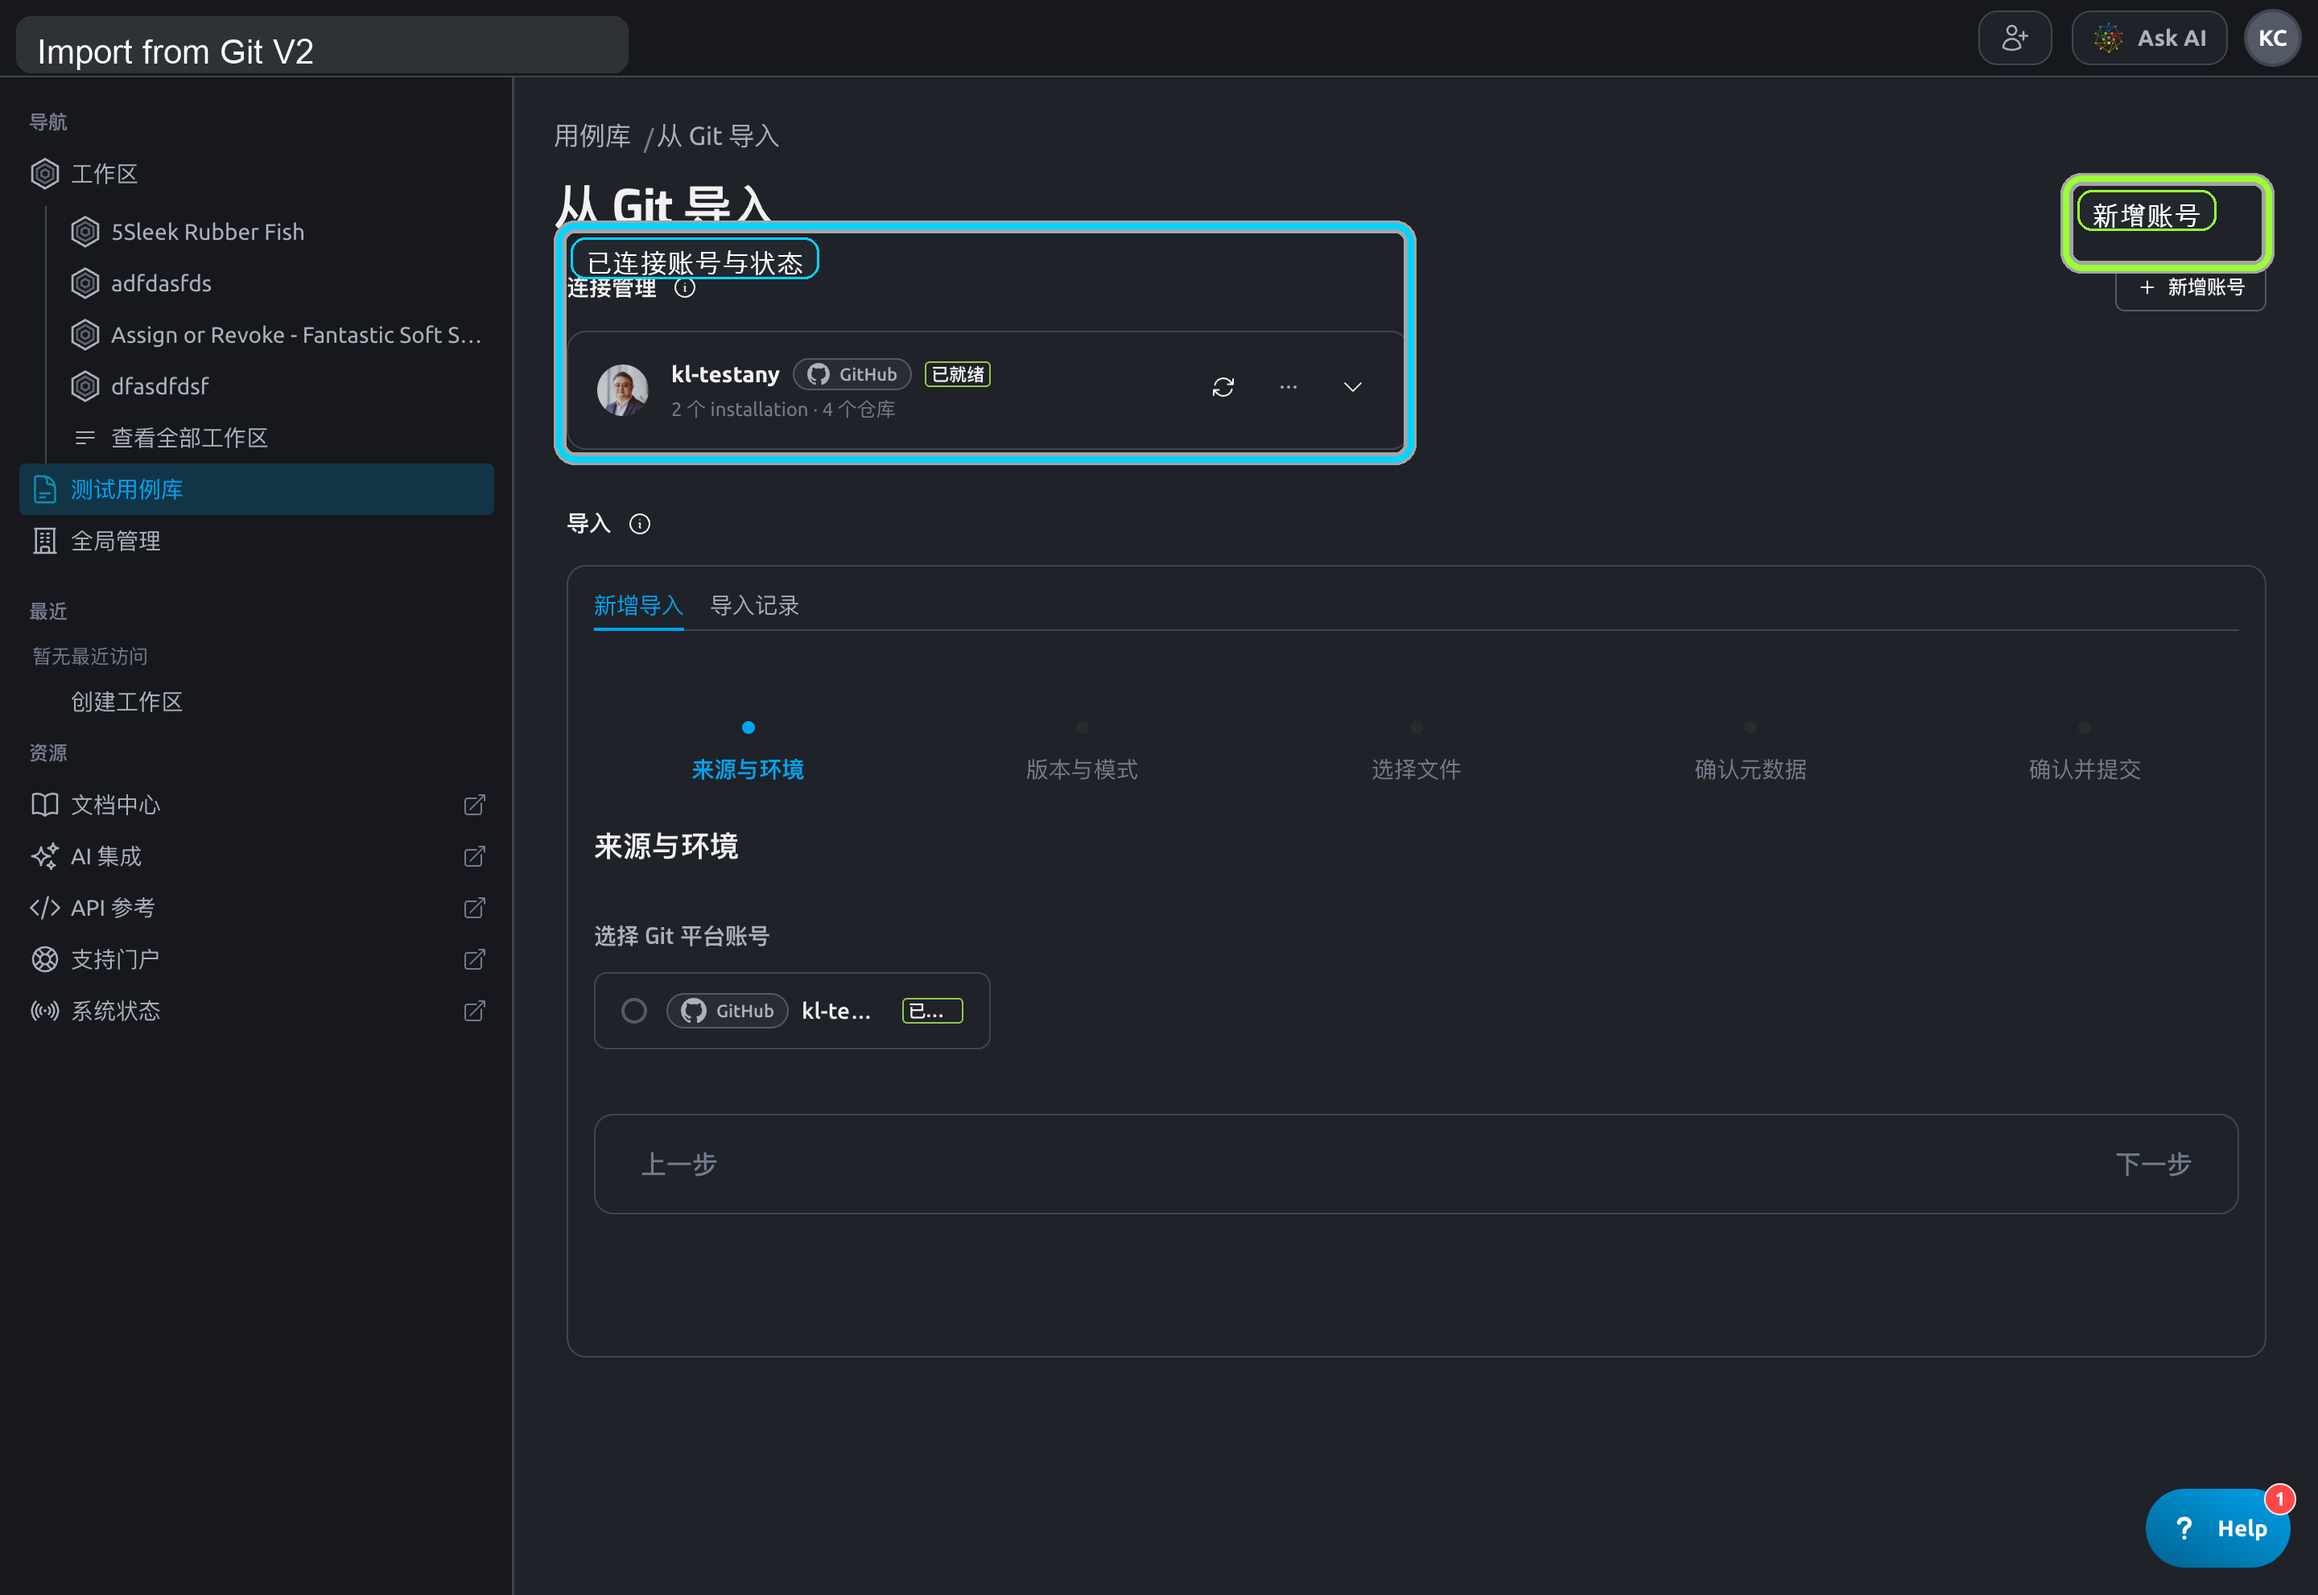This screenshot has width=2318, height=1595.
Task: Select the kl-te... GitHub account radio
Action: pos(633,1012)
